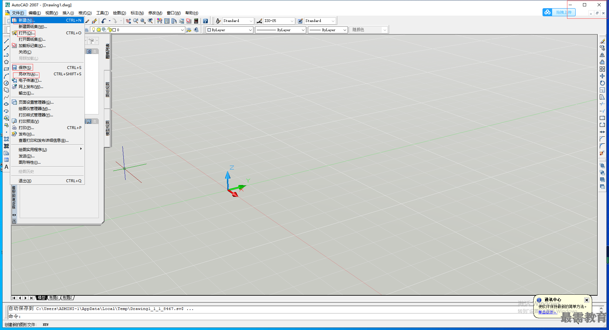Toggle layer 0 on/off lightbulb
Screen dimensions: 609x330
click(x=94, y=30)
